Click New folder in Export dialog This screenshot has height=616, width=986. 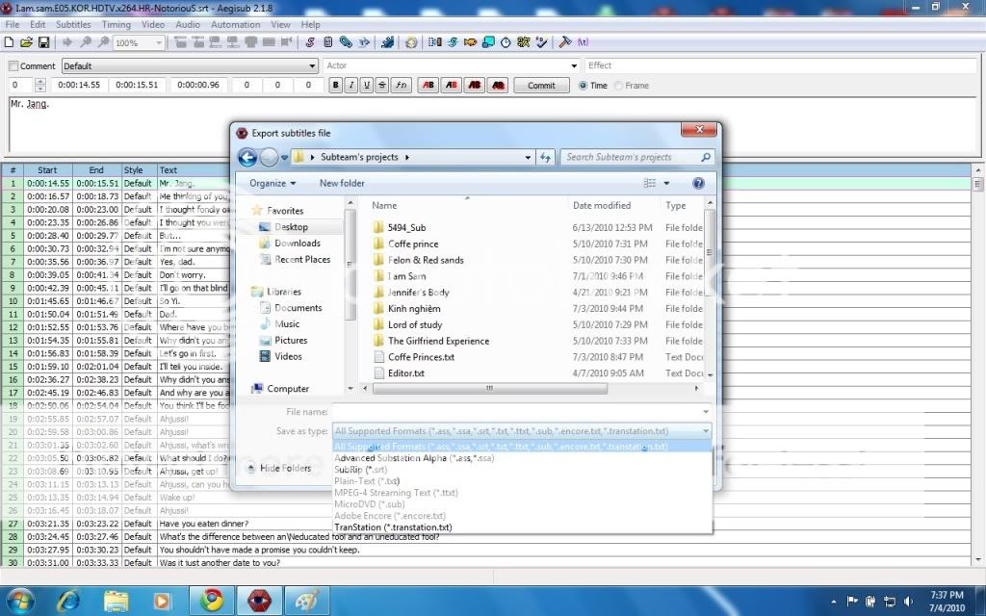coord(342,183)
